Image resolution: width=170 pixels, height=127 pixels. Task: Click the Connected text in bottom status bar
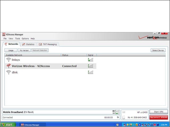[8, 117]
